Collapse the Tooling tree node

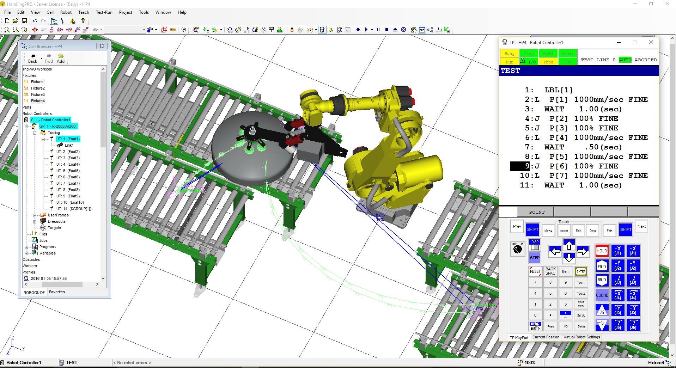click(x=35, y=133)
